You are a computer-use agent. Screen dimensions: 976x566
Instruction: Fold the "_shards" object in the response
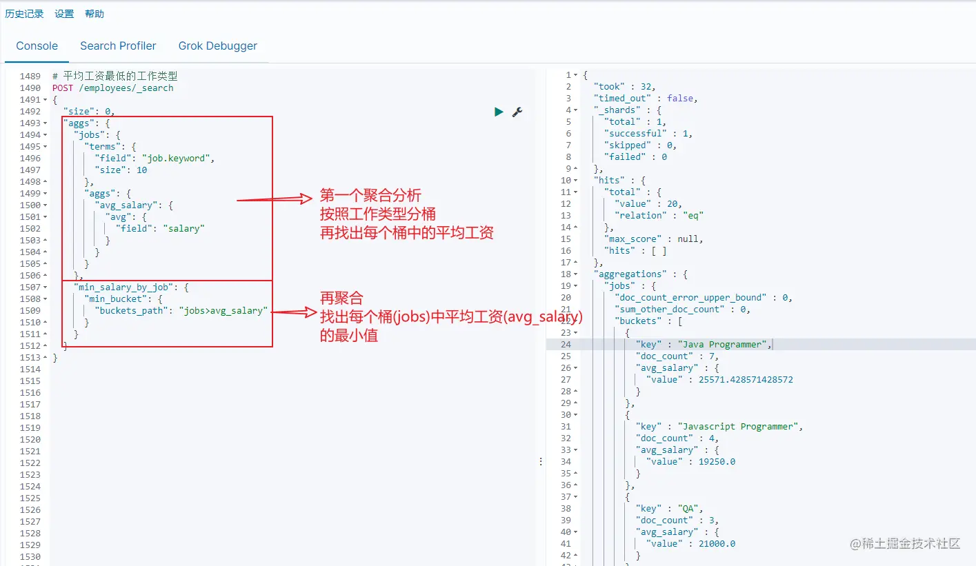576,110
